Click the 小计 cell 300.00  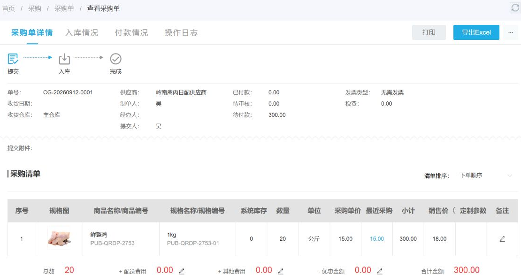pyautogui.click(x=408, y=239)
